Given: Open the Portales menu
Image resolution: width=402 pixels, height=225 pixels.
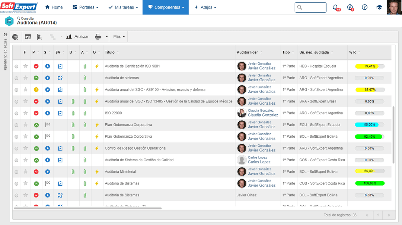Looking at the screenshot, I should [x=85, y=7].
